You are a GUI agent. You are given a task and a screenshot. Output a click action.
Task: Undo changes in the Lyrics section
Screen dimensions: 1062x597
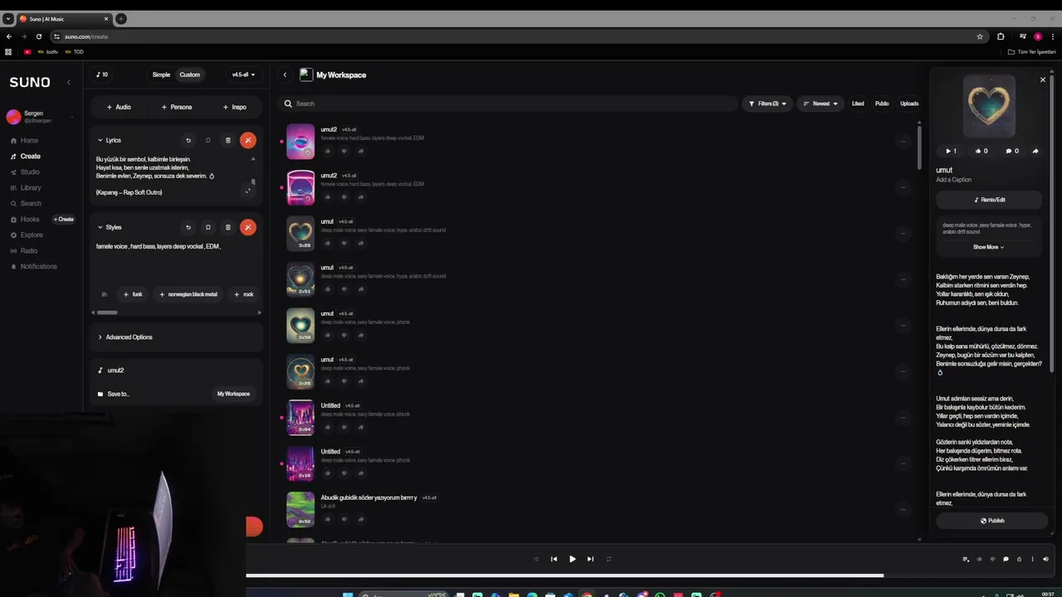pos(188,140)
